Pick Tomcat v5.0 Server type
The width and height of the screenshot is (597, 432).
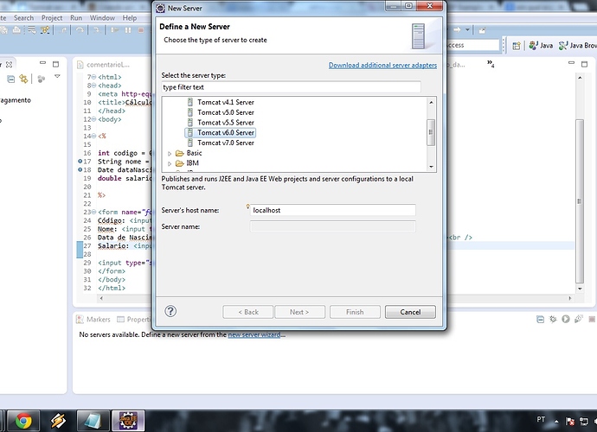(x=220, y=112)
